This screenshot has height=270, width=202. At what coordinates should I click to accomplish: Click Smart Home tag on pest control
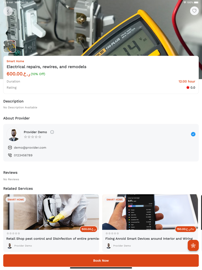16,199
